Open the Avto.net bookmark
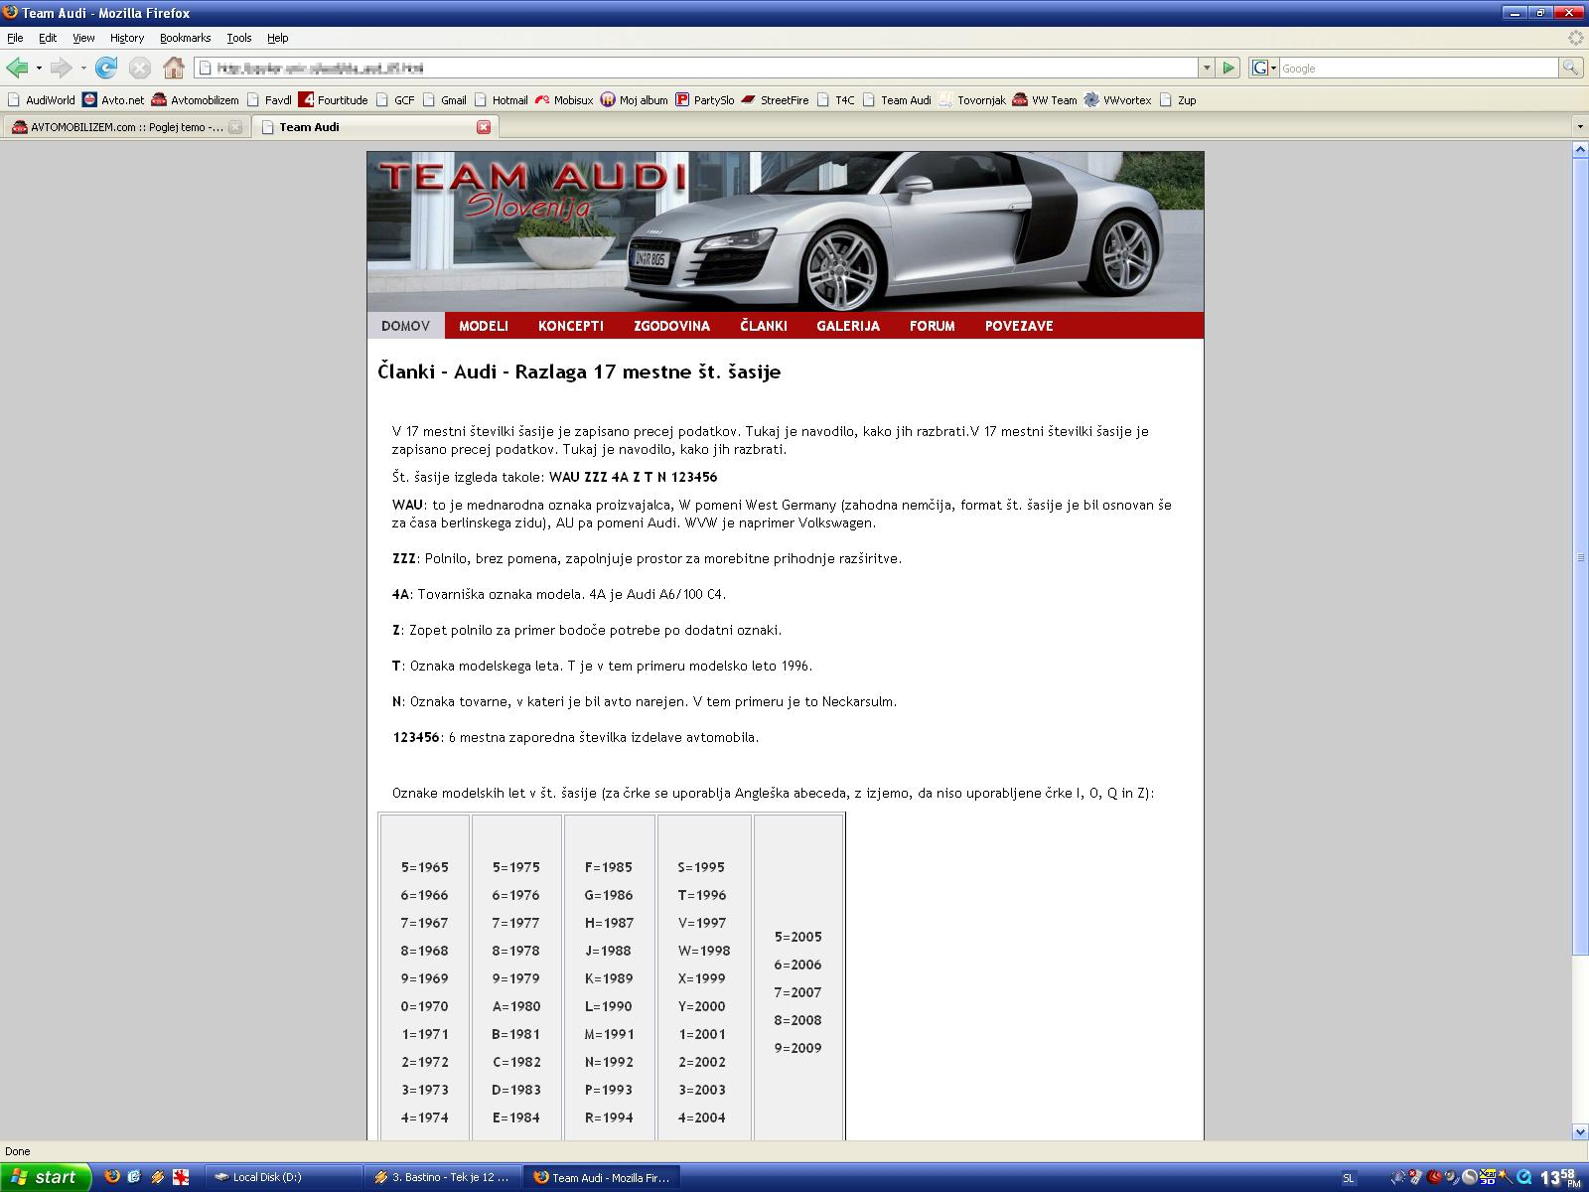Viewport: 1589px width, 1192px height. (113, 100)
